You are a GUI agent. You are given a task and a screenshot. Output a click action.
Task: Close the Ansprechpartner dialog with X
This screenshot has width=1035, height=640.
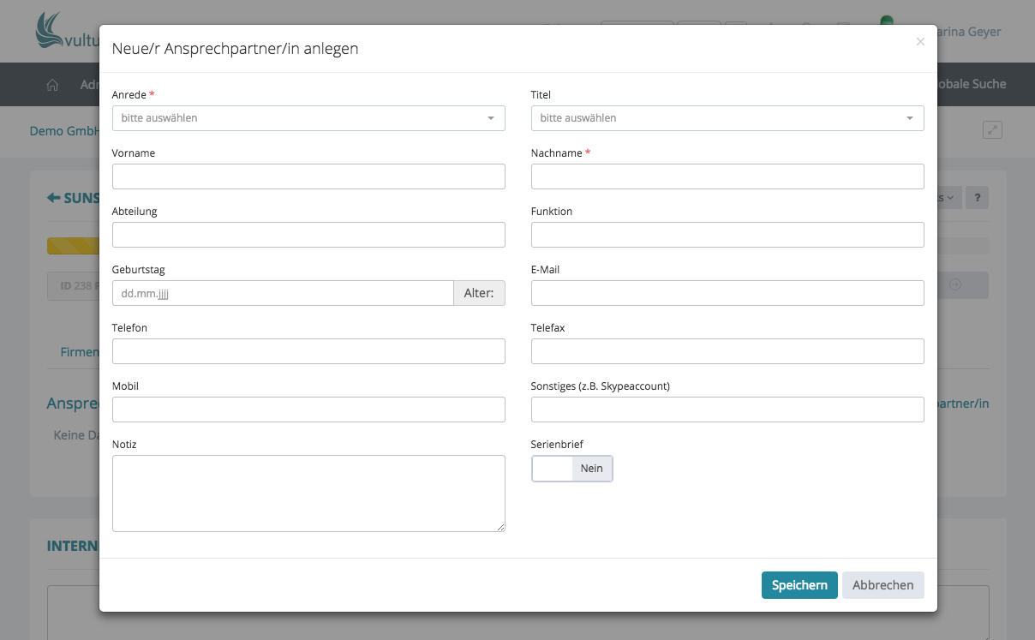(x=920, y=42)
